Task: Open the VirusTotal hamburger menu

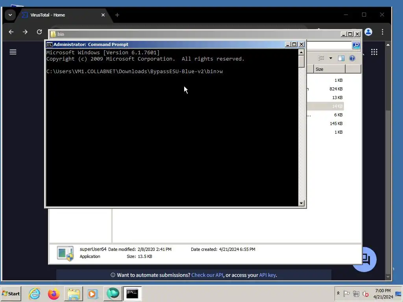Action: (13, 52)
